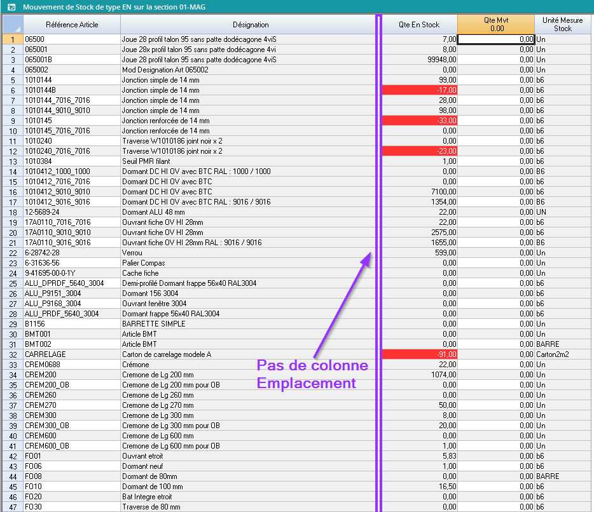The image size is (594, 512).
Task: Click the Unité Mesure Stock column header
Action: click(x=563, y=25)
